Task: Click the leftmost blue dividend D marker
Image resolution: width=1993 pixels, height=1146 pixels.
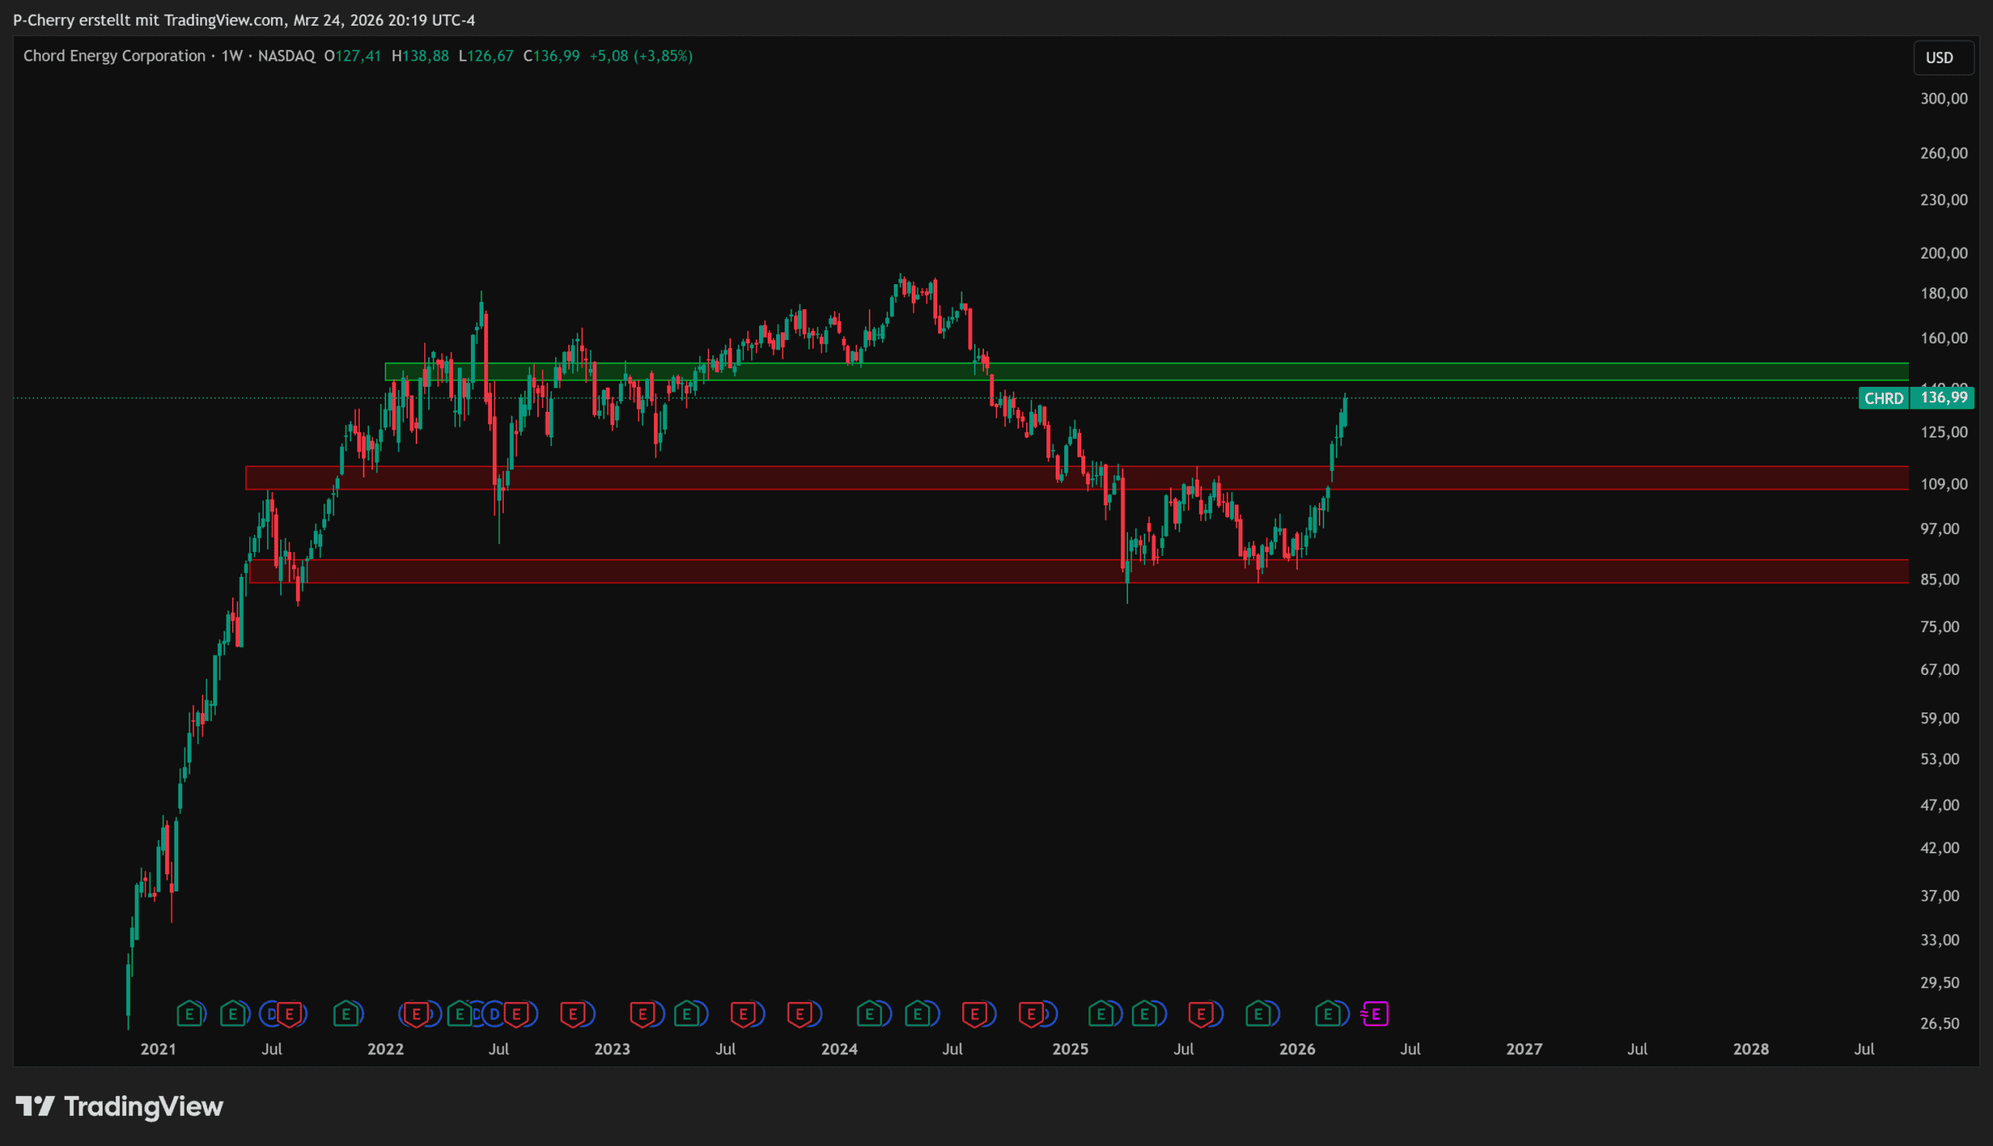Action: 271,1014
